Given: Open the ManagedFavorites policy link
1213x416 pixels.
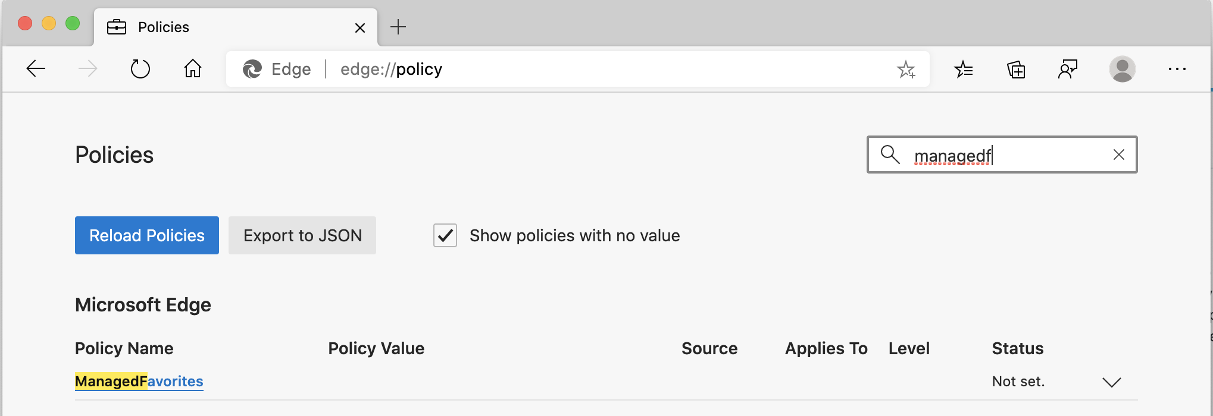Looking at the screenshot, I should pos(139,382).
